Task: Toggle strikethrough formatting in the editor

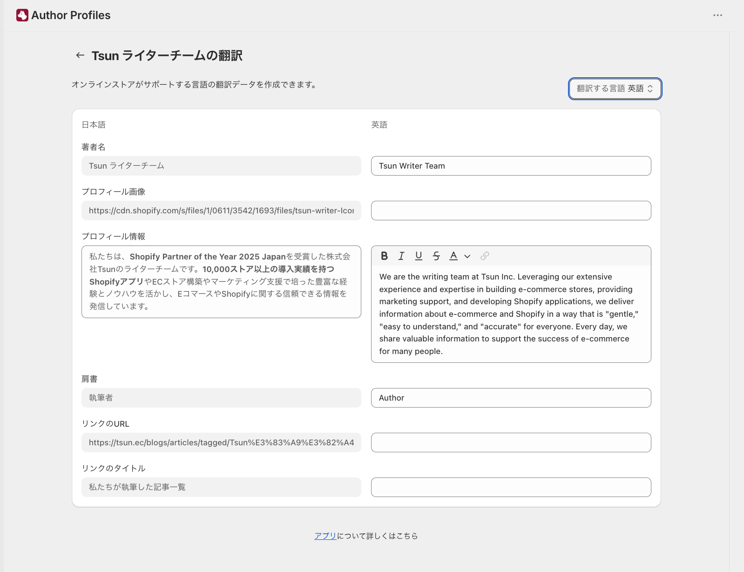Action: click(x=436, y=256)
